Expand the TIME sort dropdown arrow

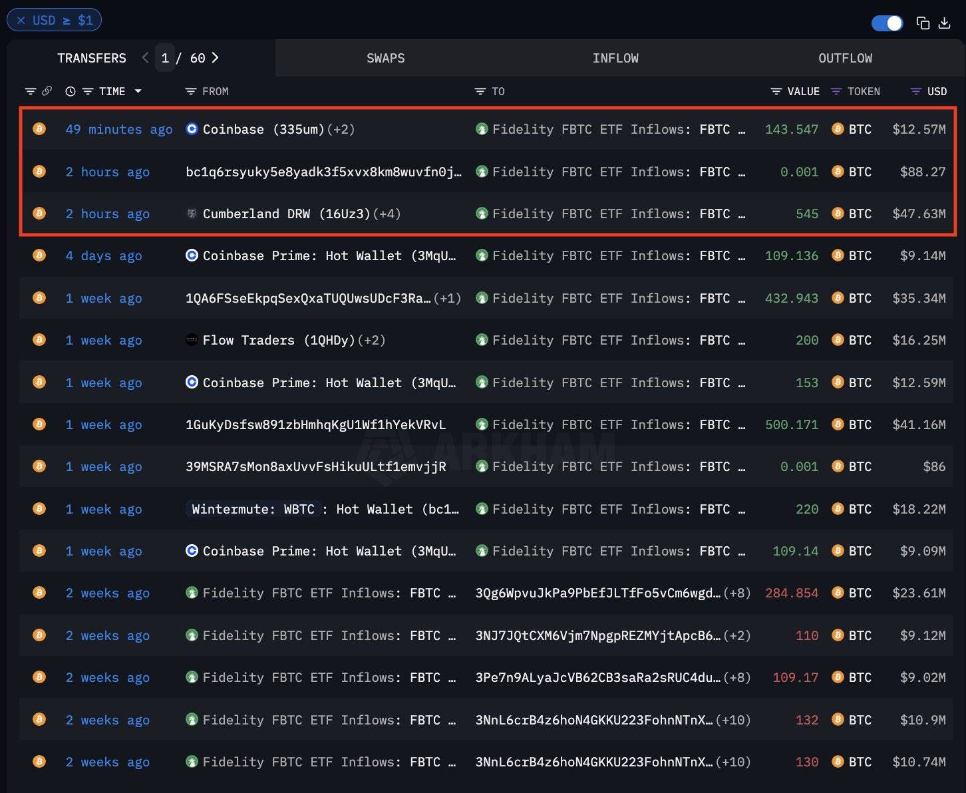[138, 91]
